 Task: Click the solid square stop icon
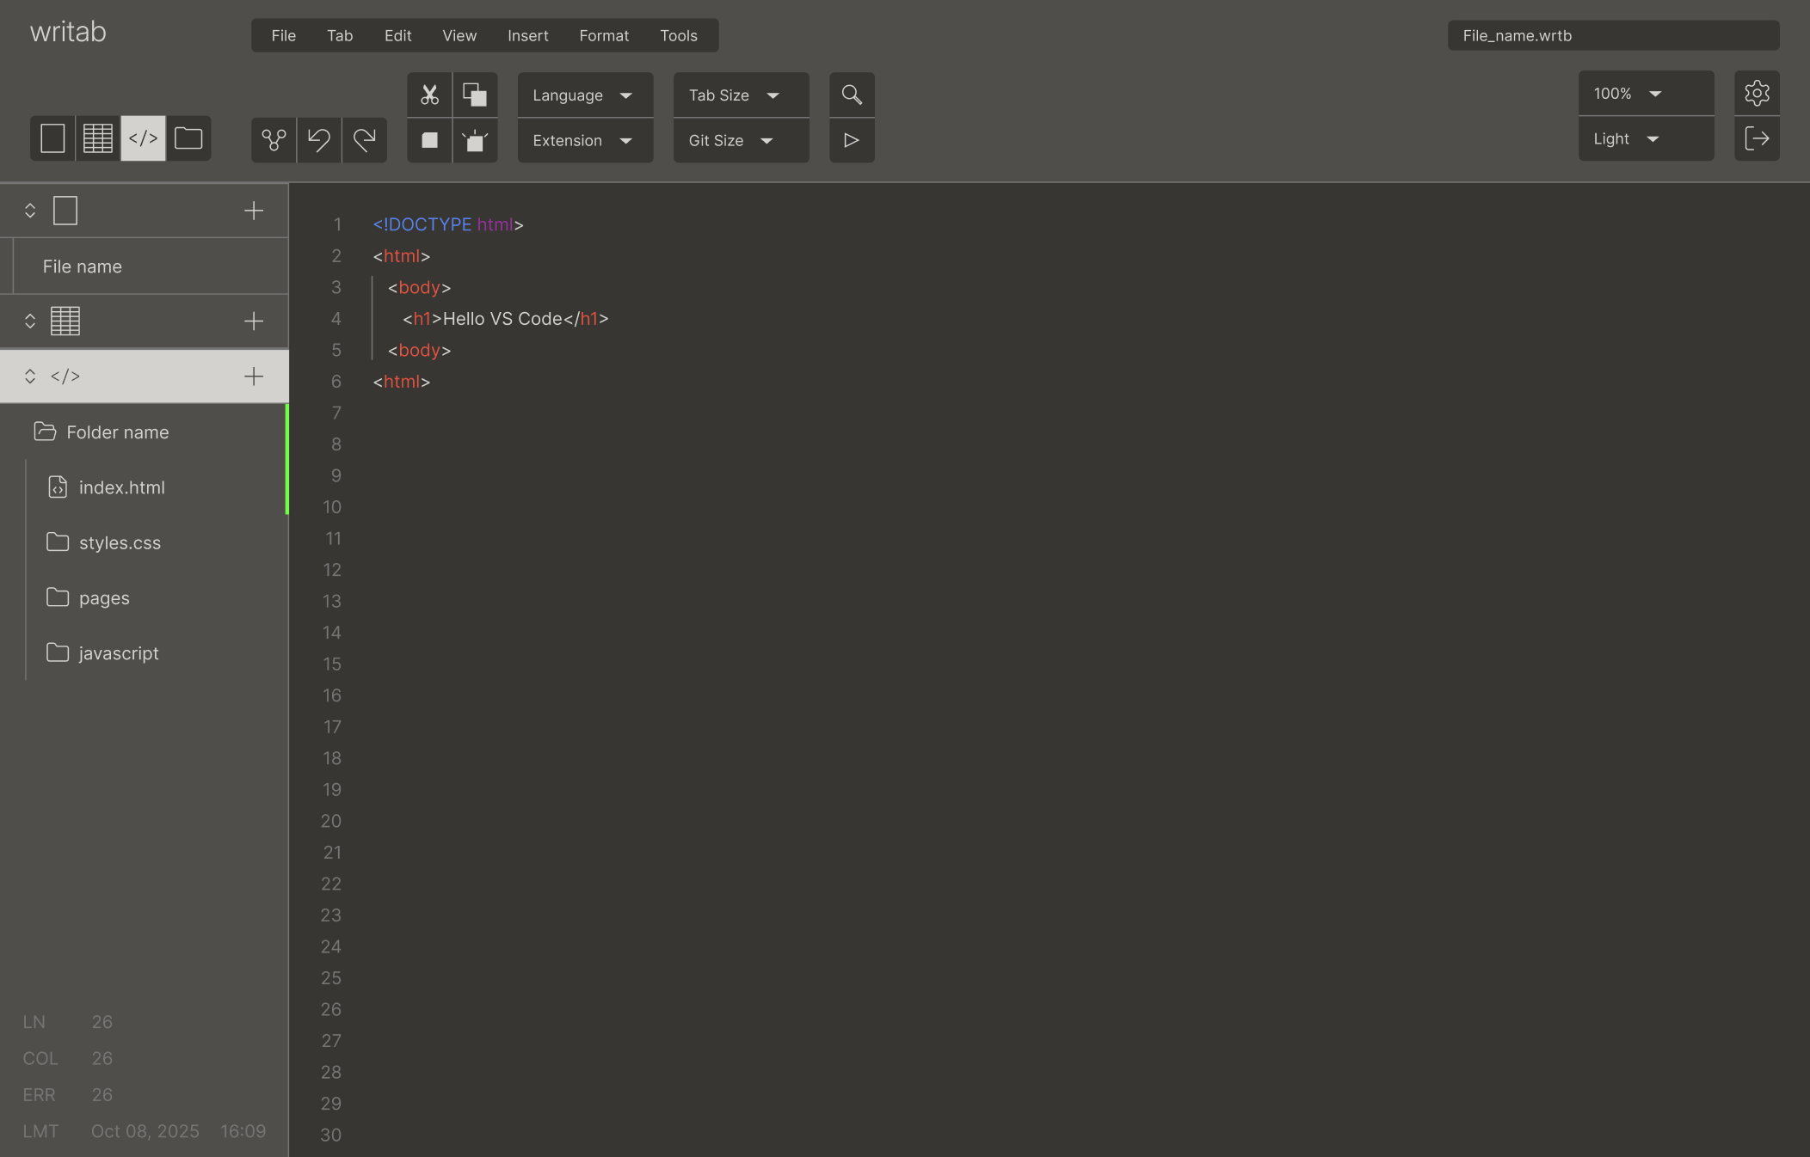pyautogui.click(x=429, y=140)
